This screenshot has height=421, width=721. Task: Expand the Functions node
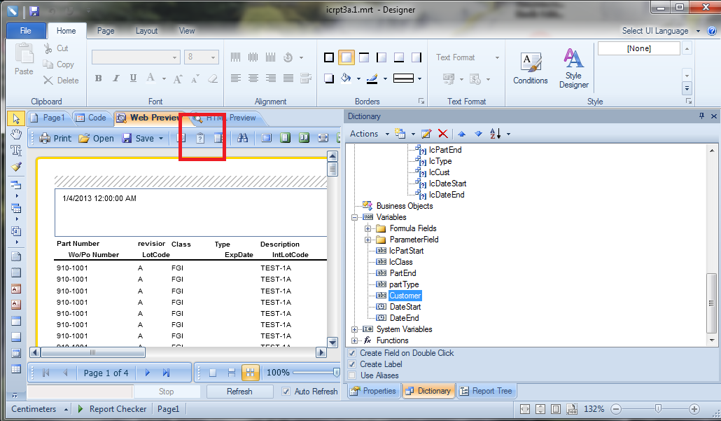pyautogui.click(x=354, y=340)
